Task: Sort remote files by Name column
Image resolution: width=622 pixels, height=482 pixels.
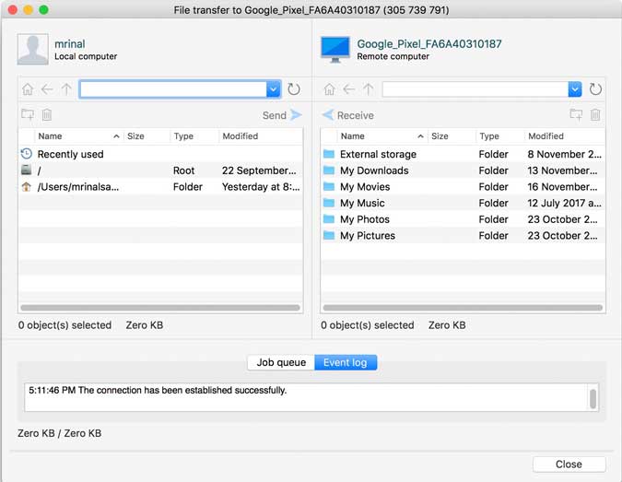Action: coord(381,136)
